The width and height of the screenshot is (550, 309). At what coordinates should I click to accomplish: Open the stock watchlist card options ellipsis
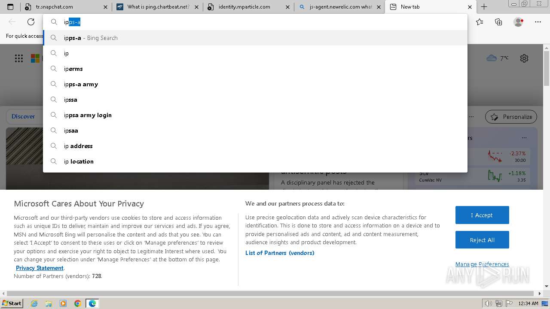click(x=524, y=138)
